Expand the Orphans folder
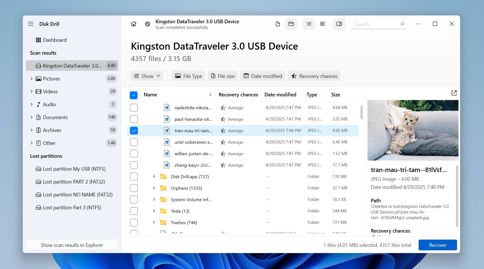Screen dimensions: 484x269 (x=154, y=188)
